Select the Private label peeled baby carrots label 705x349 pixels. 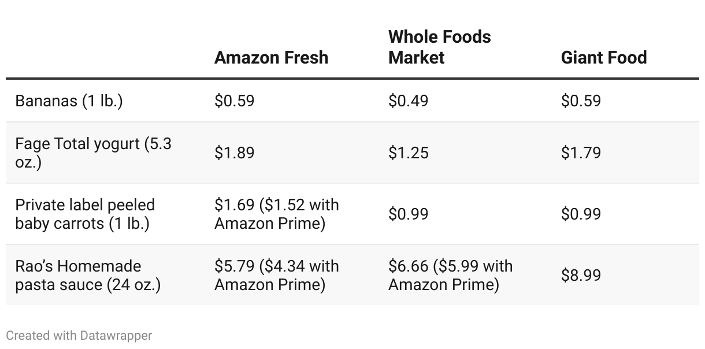click(85, 214)
